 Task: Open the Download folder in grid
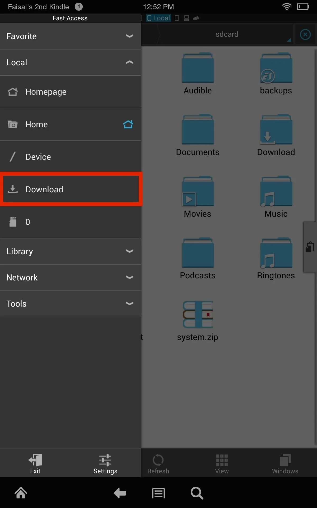(276, 135)
